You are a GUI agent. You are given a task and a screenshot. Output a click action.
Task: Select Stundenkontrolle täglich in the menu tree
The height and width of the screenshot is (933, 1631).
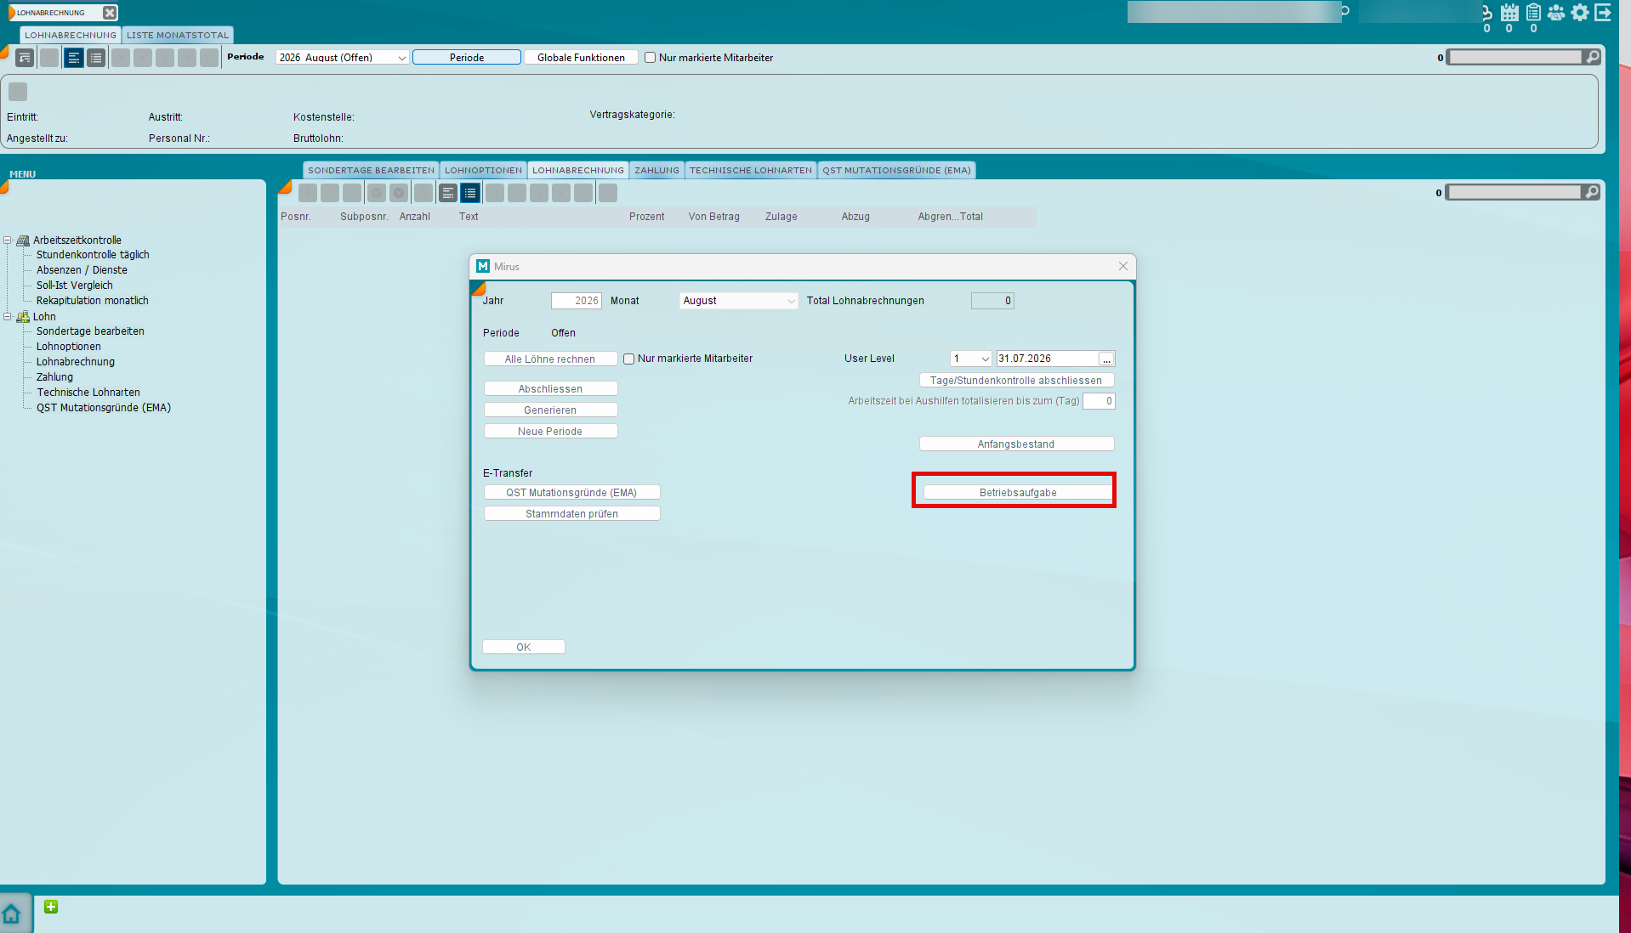tap(93, 255)
